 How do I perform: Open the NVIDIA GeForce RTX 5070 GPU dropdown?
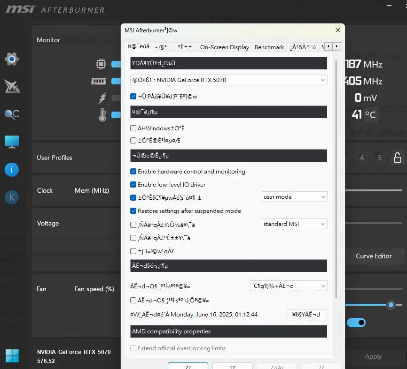[x=228, y=80]
